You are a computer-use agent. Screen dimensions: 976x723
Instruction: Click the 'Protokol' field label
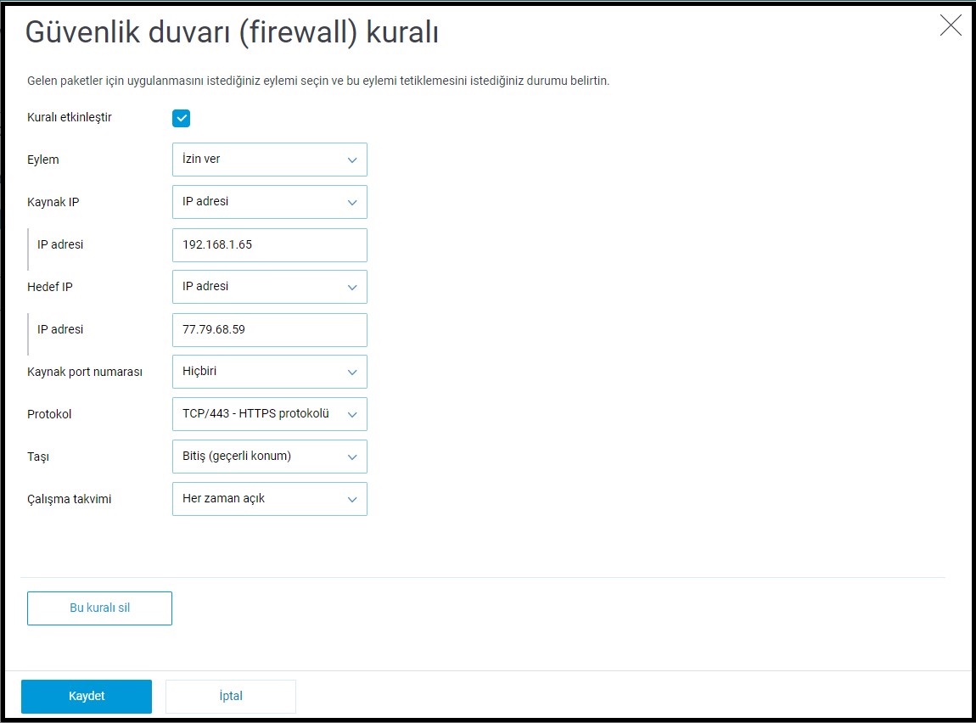[x=49, y=414]
